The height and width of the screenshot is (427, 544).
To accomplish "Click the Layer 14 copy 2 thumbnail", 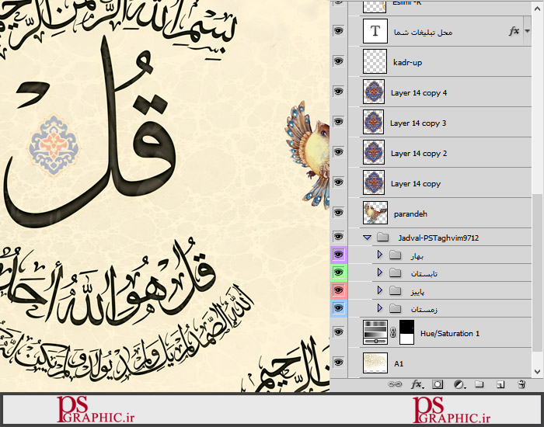I will [374, 152].
